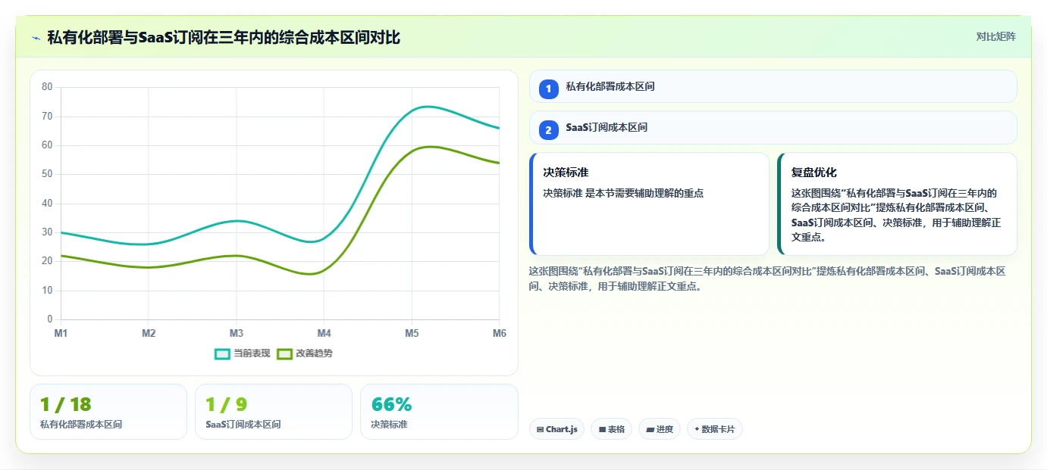
Task: Select list item 1 私有化部署成本区间
Action: coord(773,86)
